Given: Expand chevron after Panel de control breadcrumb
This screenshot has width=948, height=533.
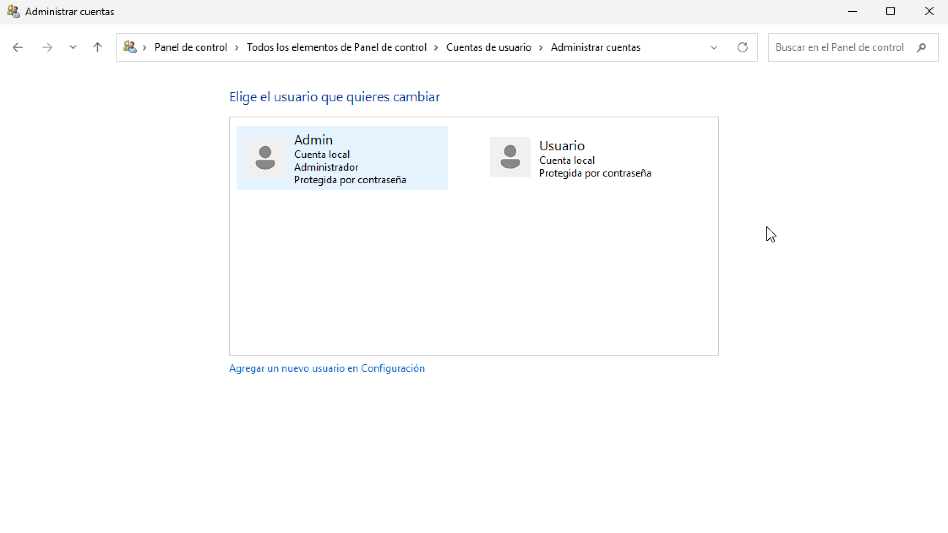Looking at the screenshot, I should click(237, 47).
